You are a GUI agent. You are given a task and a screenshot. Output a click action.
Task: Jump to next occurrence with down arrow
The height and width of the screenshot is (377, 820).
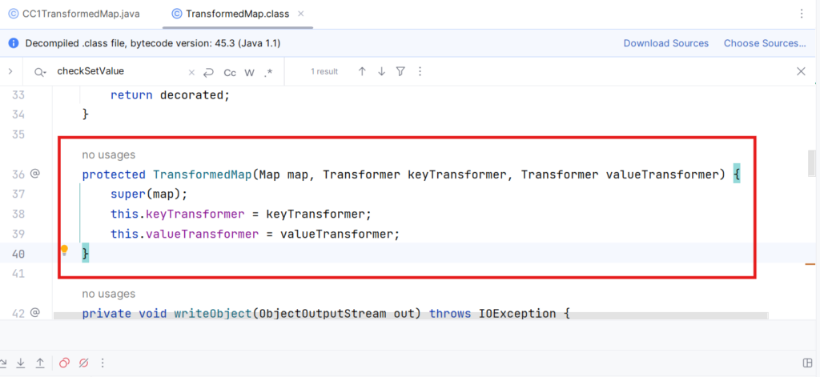pos(381,71)
